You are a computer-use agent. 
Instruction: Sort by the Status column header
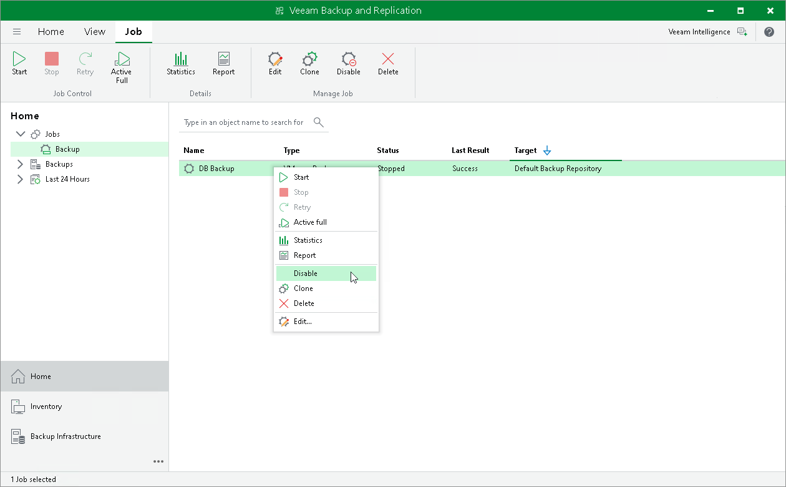[x=388, y=150]
